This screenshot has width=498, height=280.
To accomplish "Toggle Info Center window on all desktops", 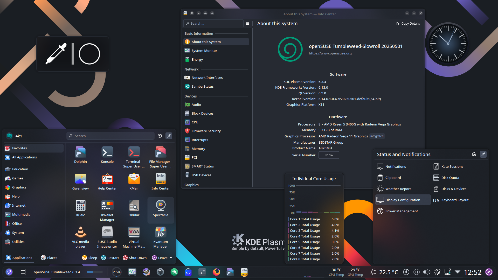I will tap(192, 13).
